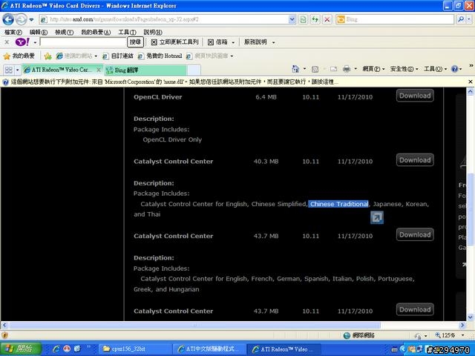Open the 自訂連結 favorites link
The height and width of the screenshot is (356, 475).
118,56
